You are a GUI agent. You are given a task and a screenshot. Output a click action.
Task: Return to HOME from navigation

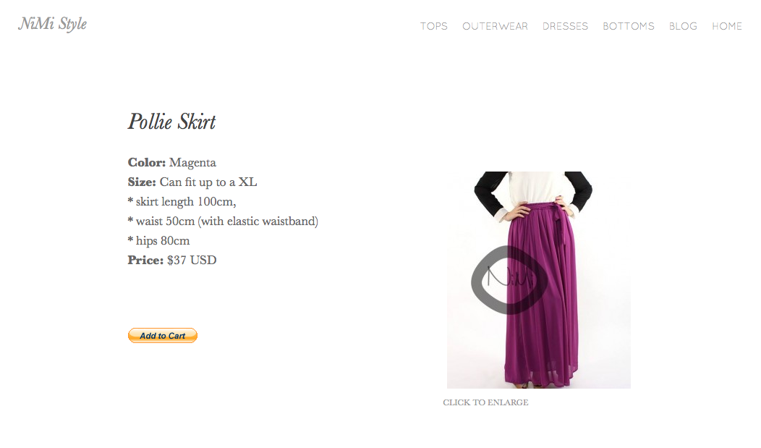(x=727, y=26)
